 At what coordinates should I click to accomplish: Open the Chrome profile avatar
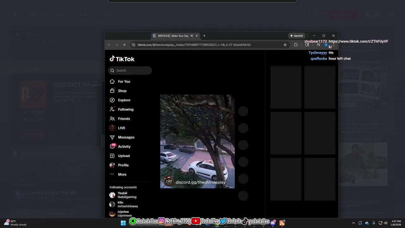pyautogui.click(x=326, y=45)
